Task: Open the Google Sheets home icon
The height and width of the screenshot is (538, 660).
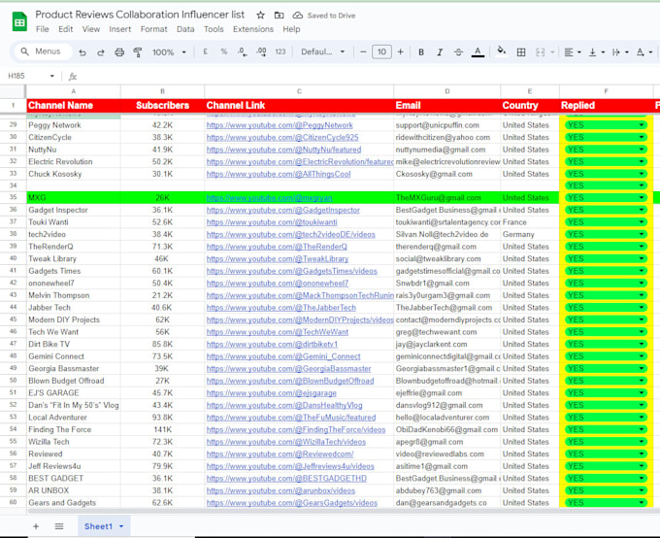Action: tap(19, 21)
